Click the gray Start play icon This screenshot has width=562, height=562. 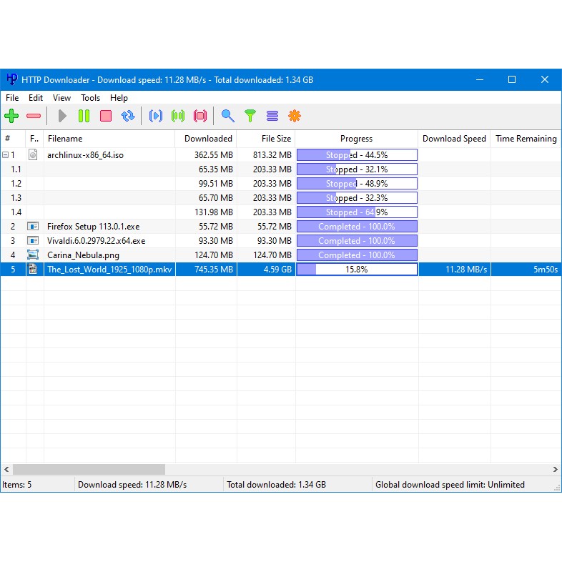[62, 116]
